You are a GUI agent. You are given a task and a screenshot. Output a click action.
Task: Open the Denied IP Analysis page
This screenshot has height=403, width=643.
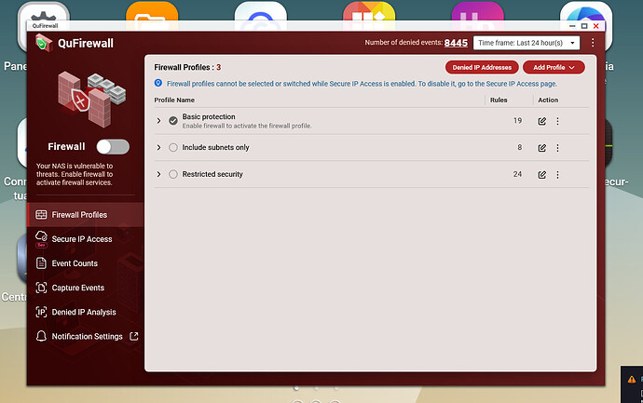(86, 312)
